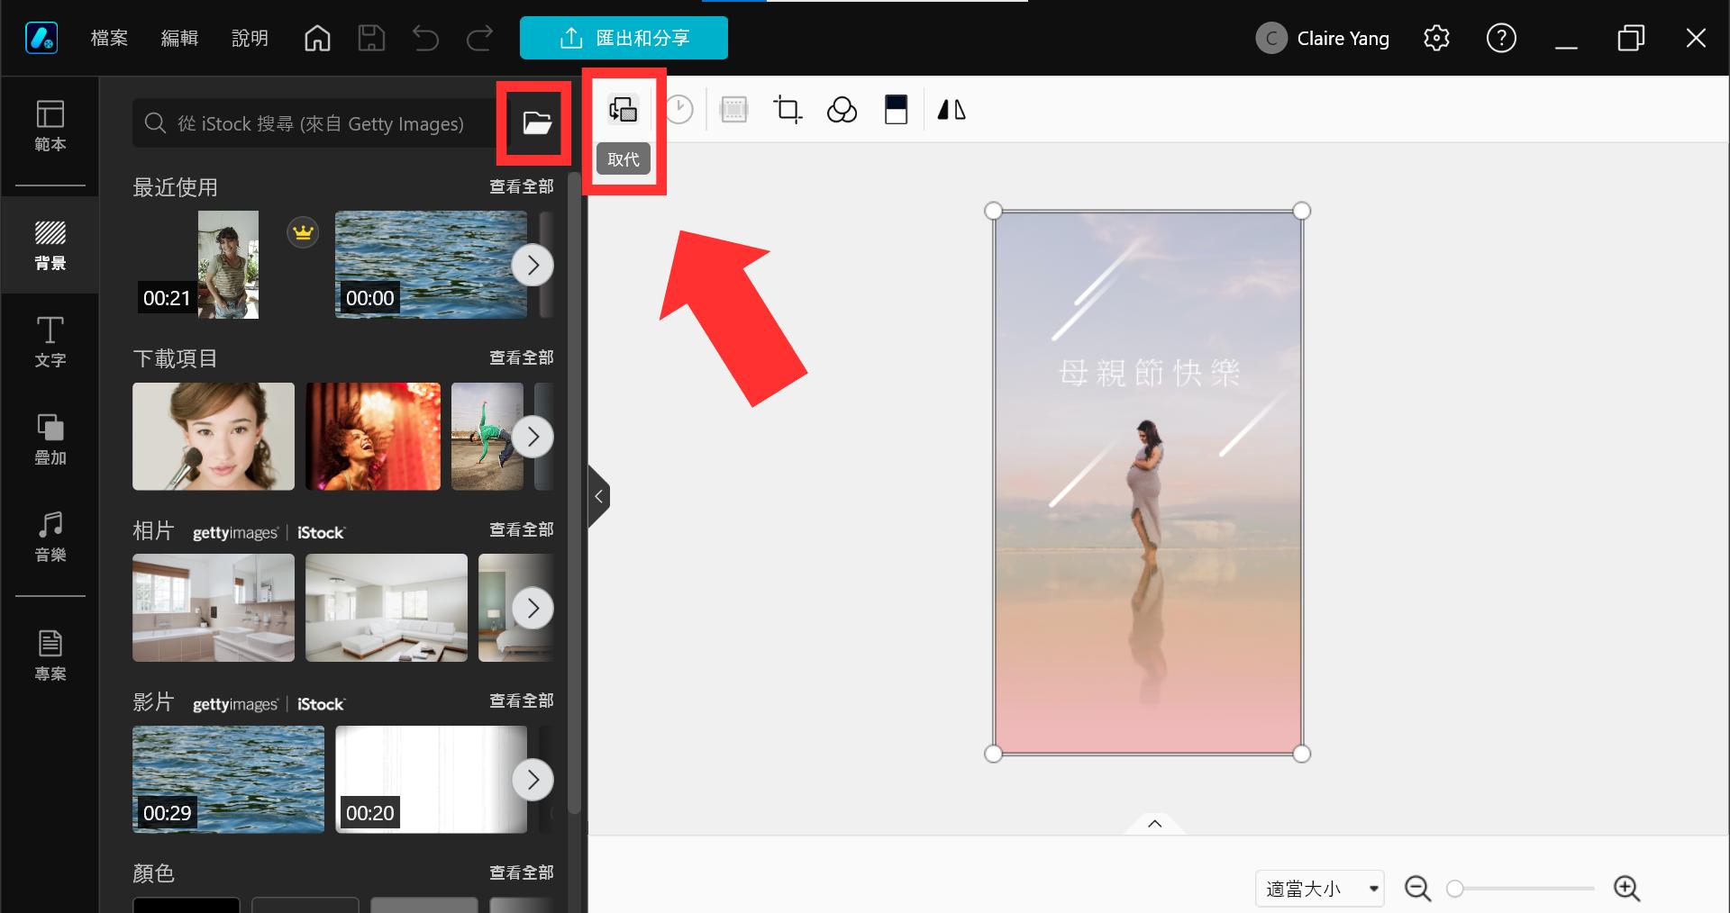Open the 音樂 music tab
The width and height of the screenshot is (1730, 913).
point(50,537)
